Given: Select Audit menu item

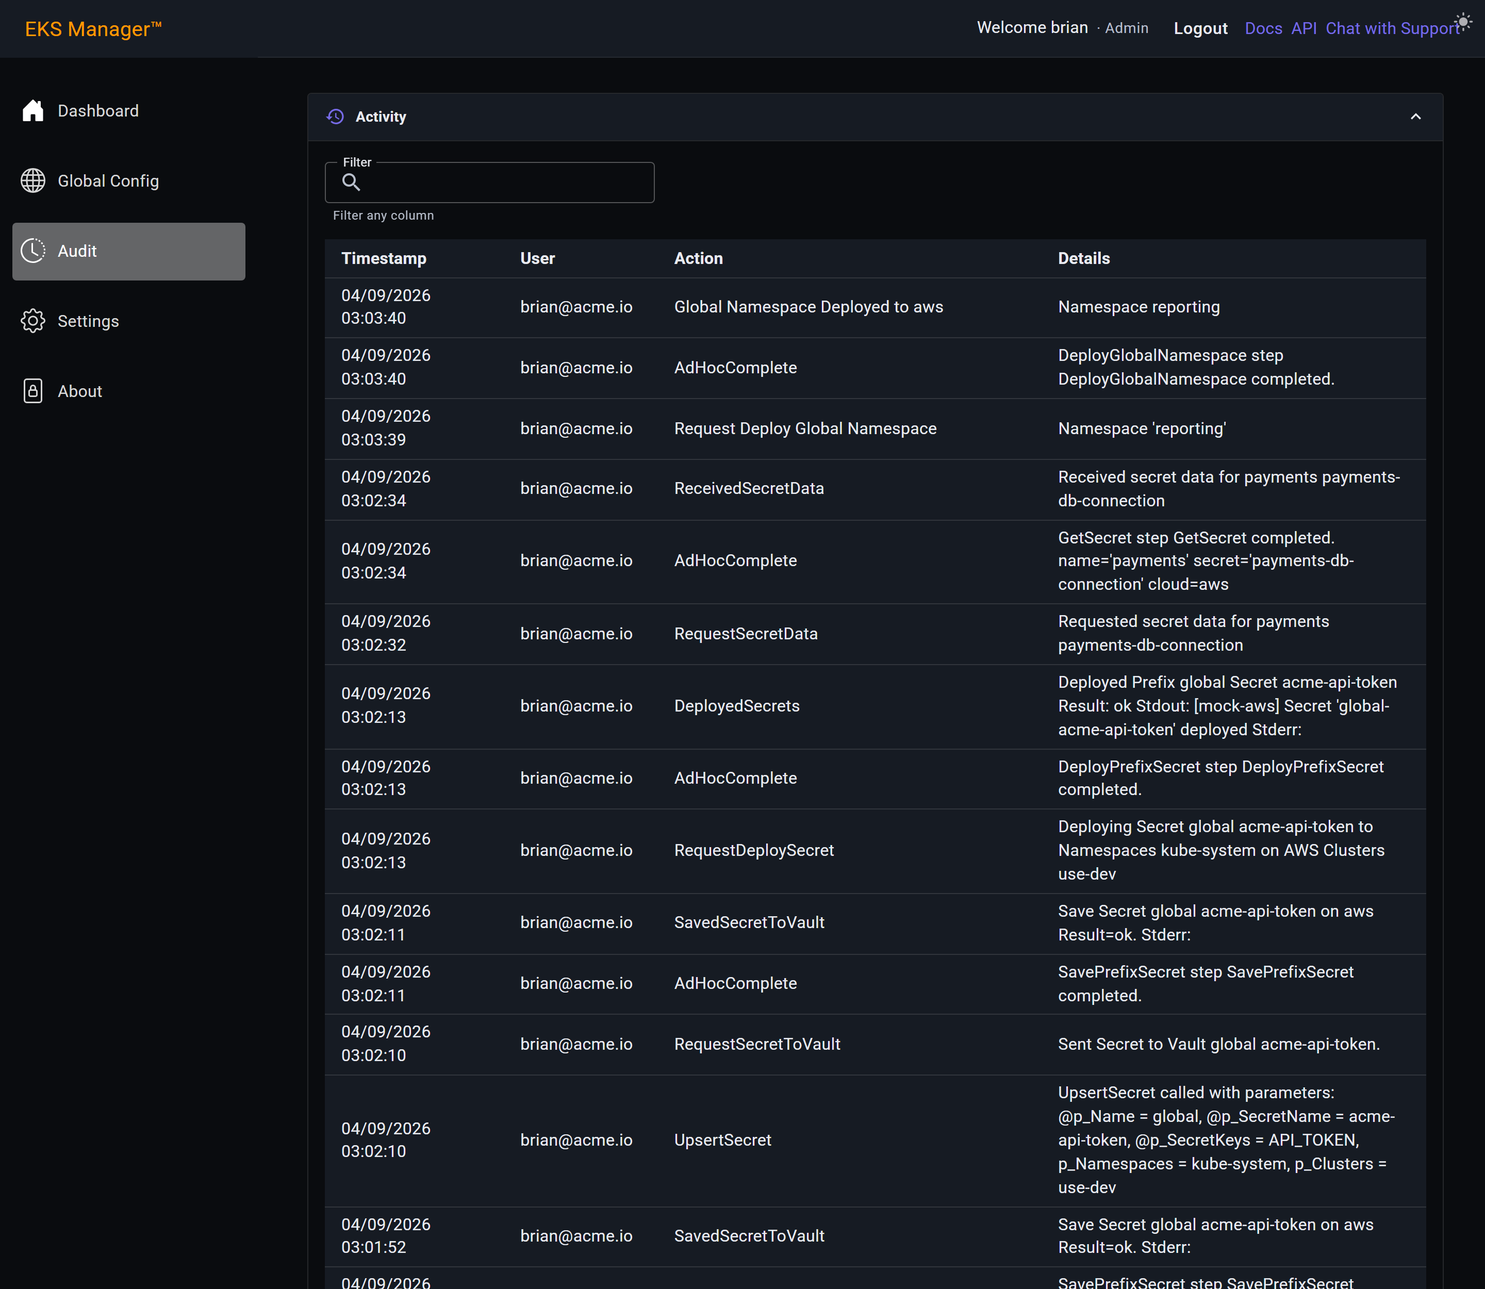Looking at the screenshot, I should (x=129, y=251).
